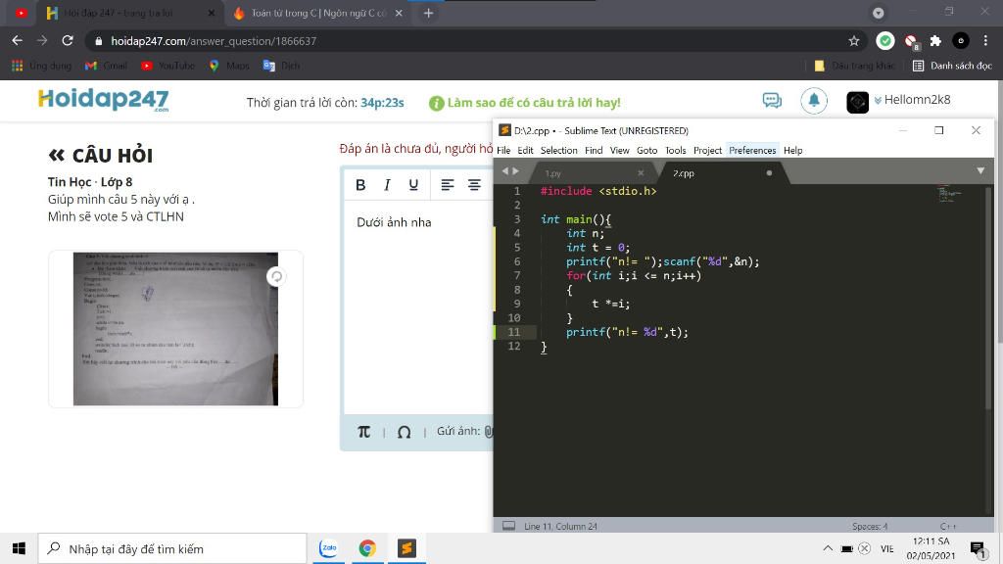1003x564 pixels.
Task: Open the View menu in Sublime
Action: pos(619,150)
